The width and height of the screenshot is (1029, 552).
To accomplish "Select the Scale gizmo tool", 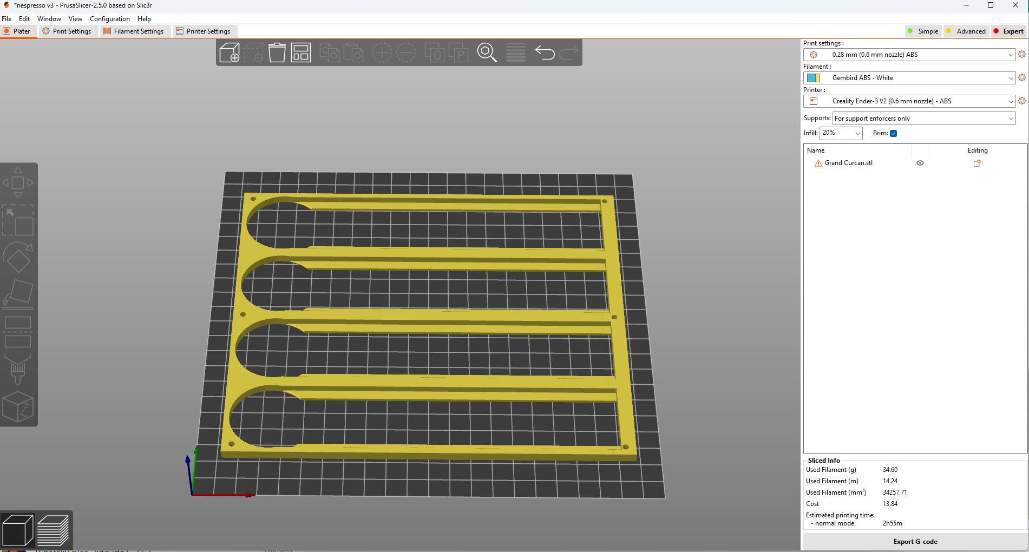I will pyautogui.click(x=18, y=220).
